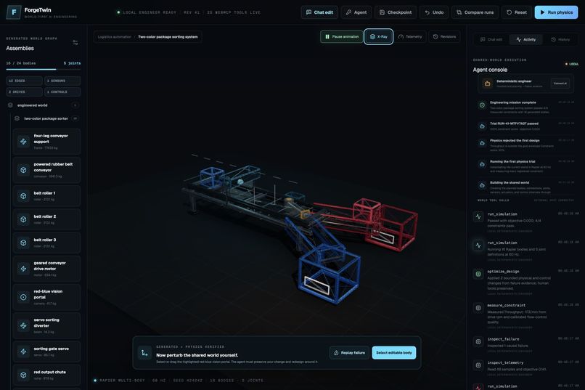The image size is (585, 390).
Task: Click the Logistics automation breadcrumb
Action: click(115, 37)
